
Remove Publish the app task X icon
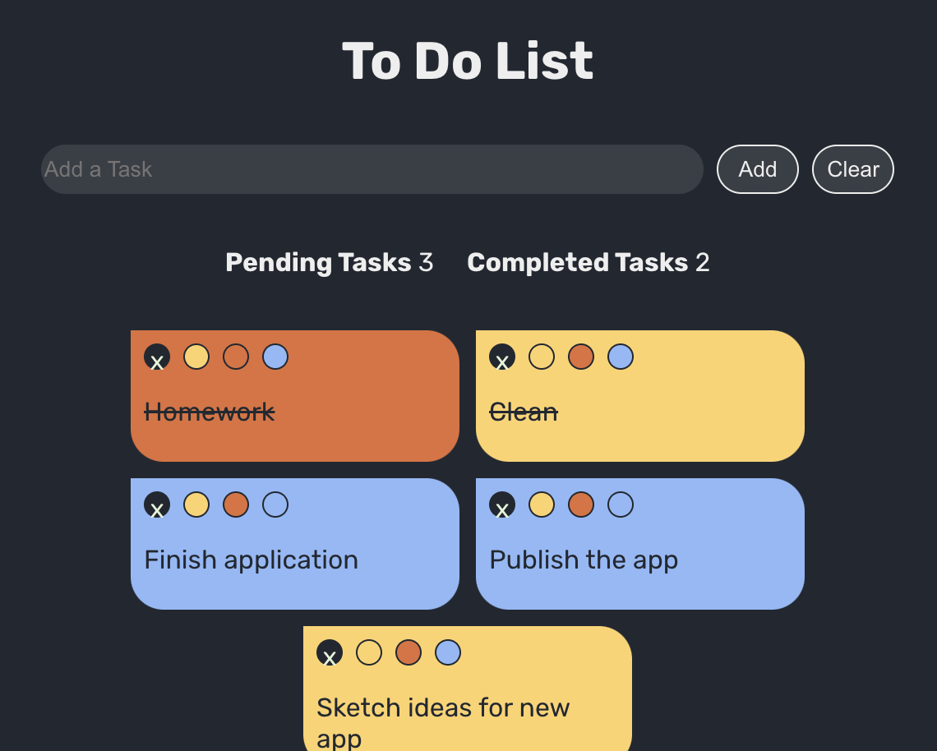point(502,505)
